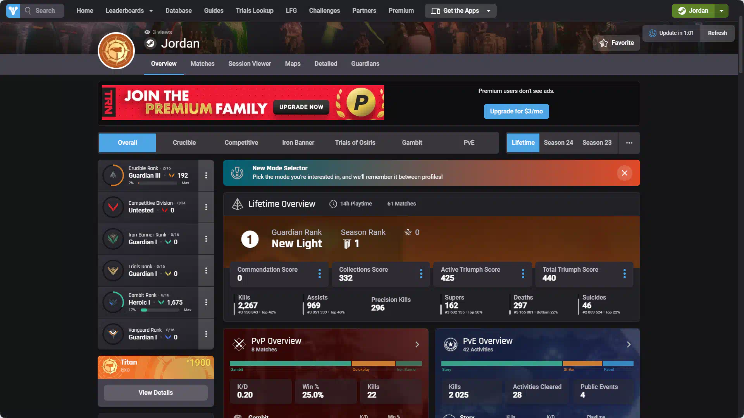
Task: Click the views eye icon
Action: click(147, 32)
